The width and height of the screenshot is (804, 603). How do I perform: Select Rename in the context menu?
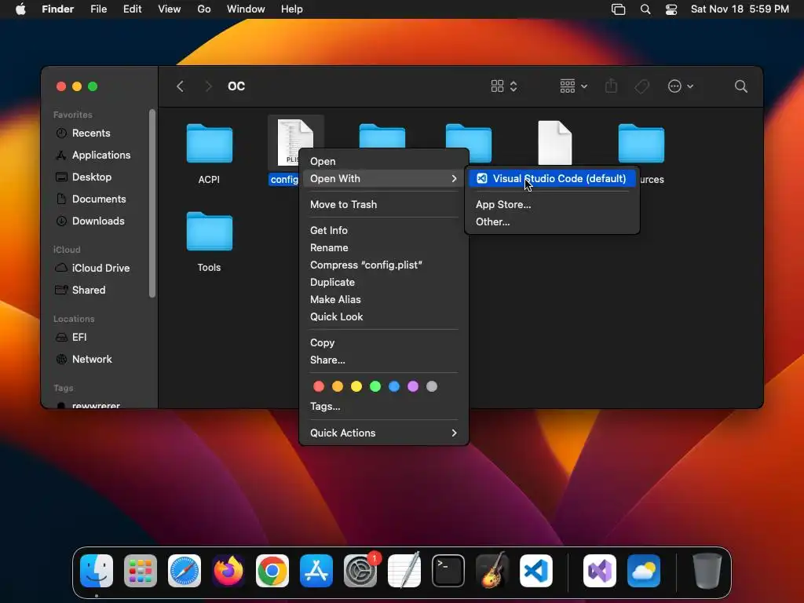tap(383, 247)
